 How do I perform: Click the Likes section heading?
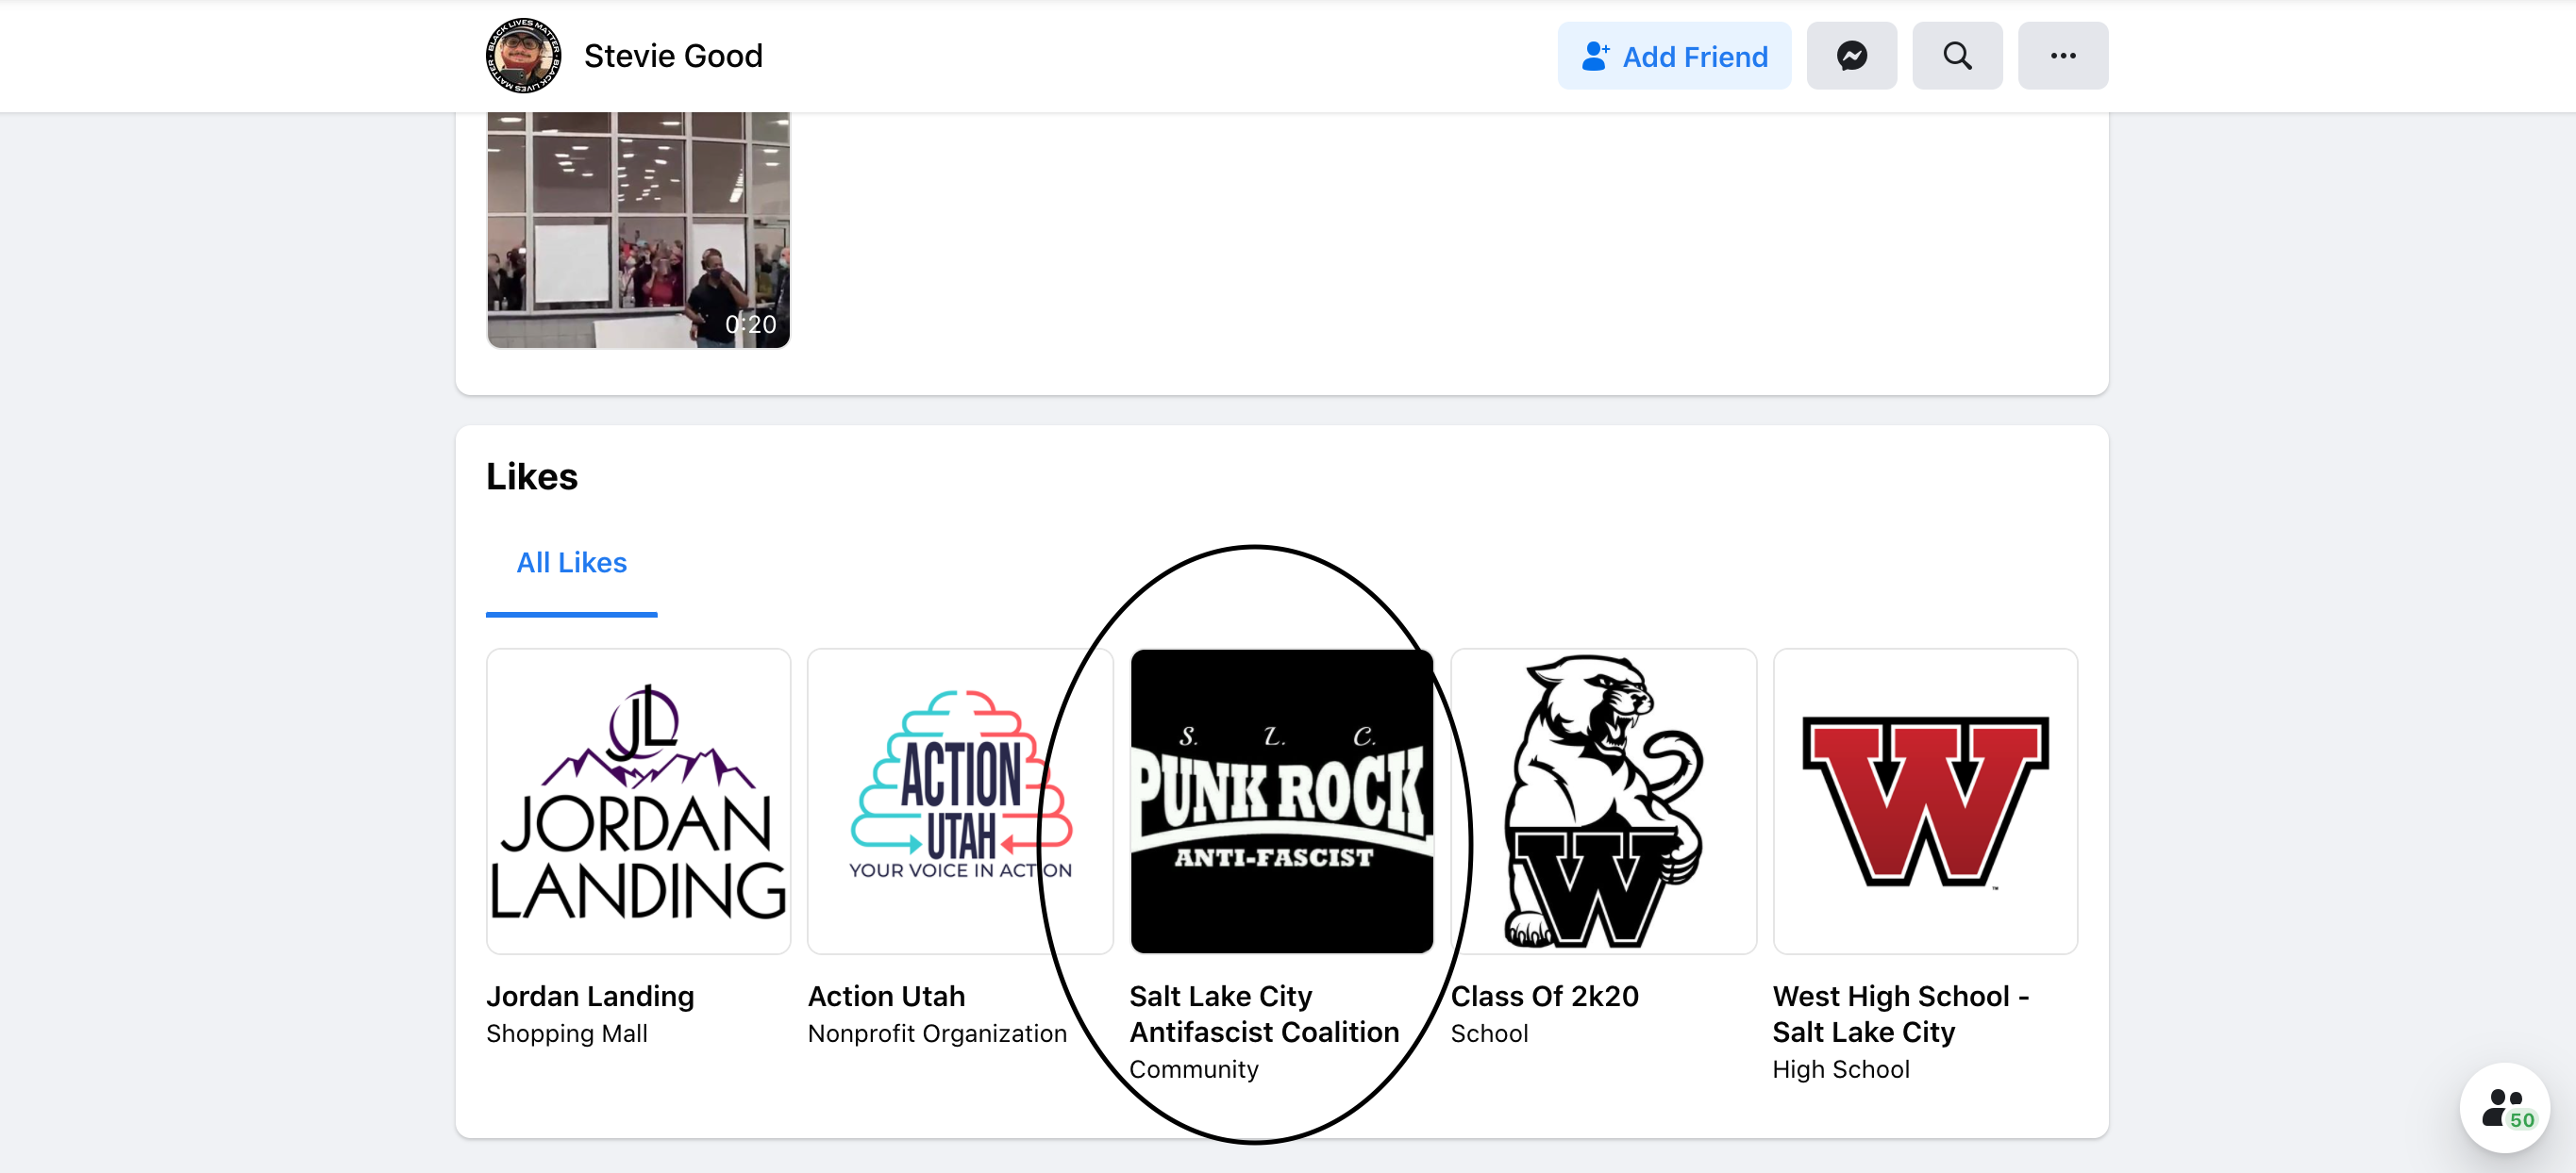coord(532,476)
